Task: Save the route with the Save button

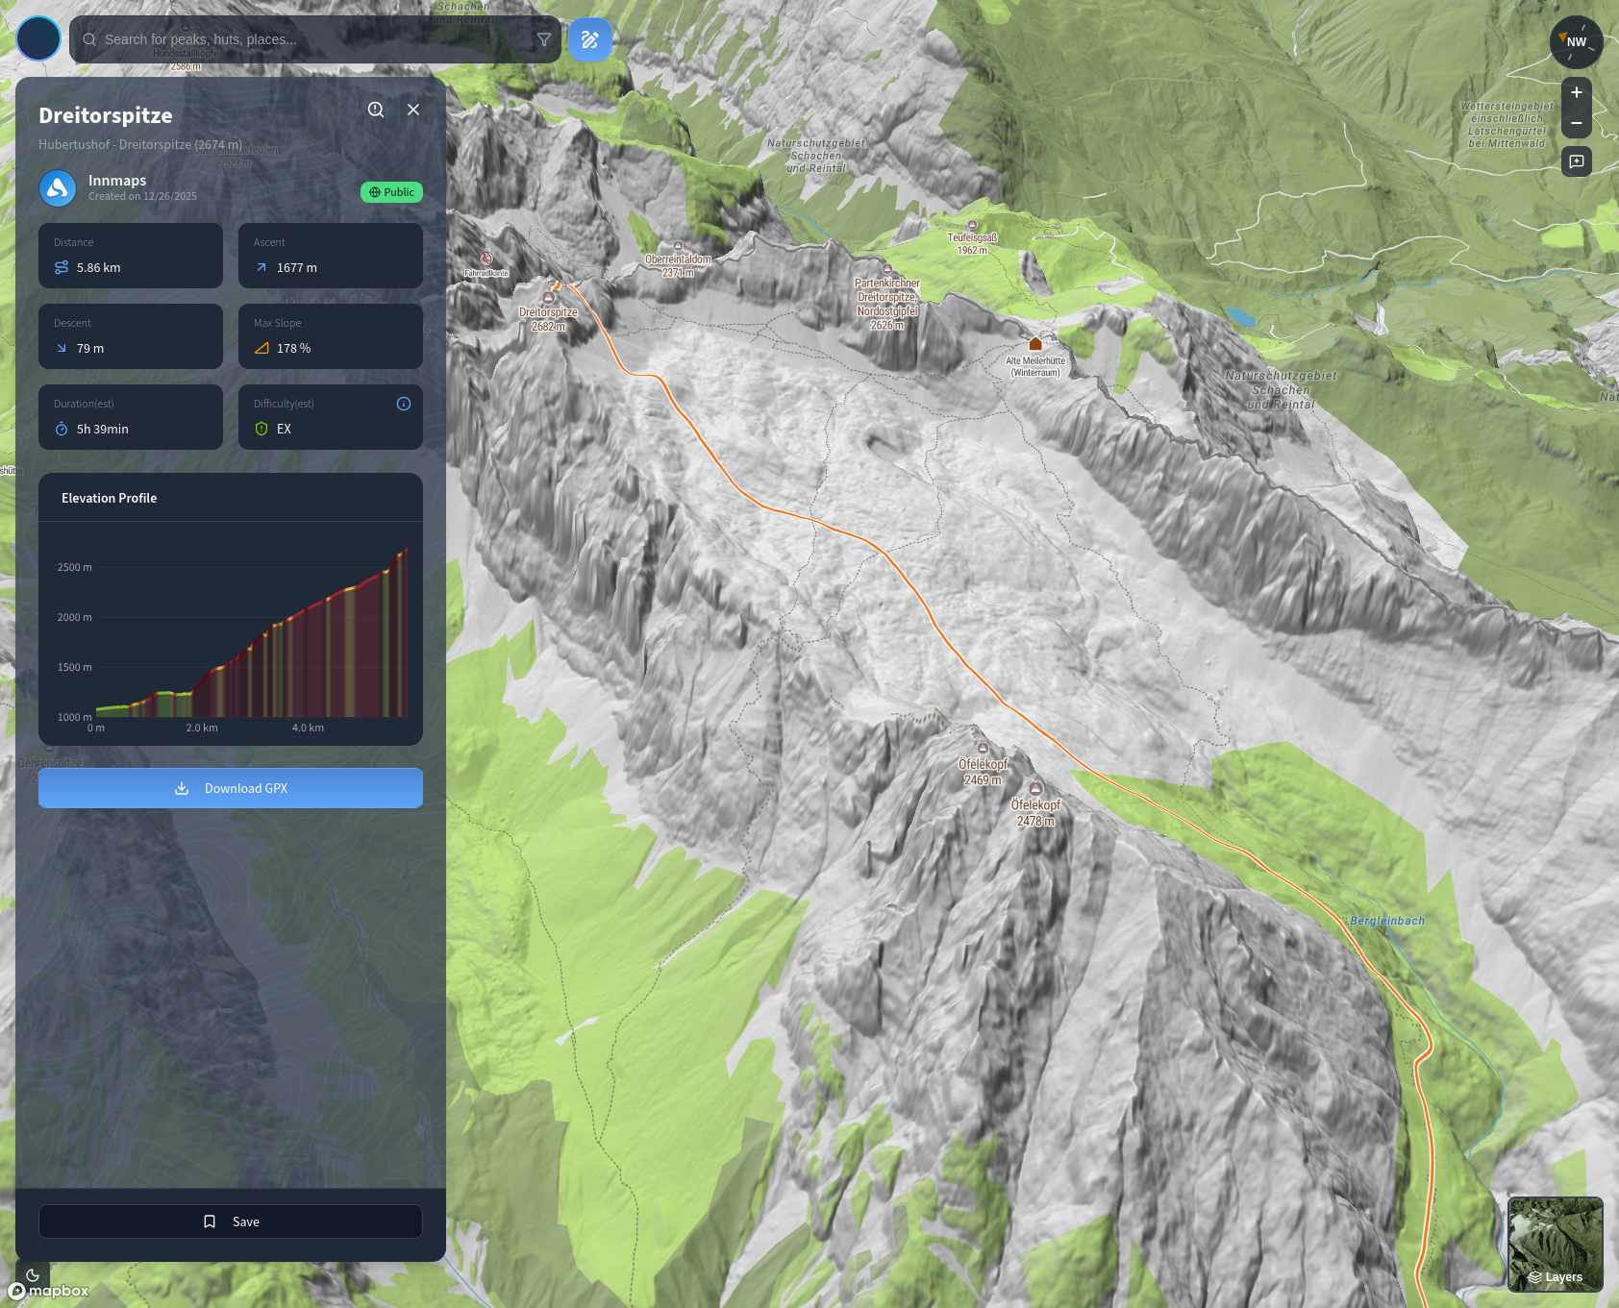Action: click(x=230, y=1222)
